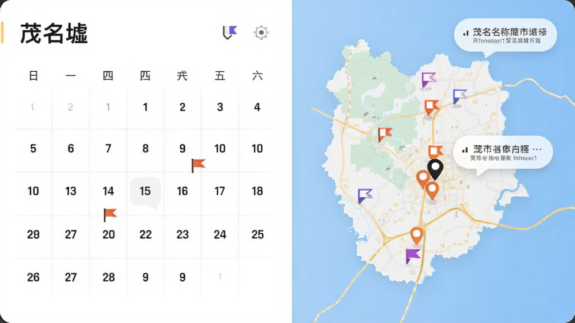Click the ellipsis in the map callout bubble
Image resolution: width=575 pixels, height=323 pixels.
[x=537, y=149]
